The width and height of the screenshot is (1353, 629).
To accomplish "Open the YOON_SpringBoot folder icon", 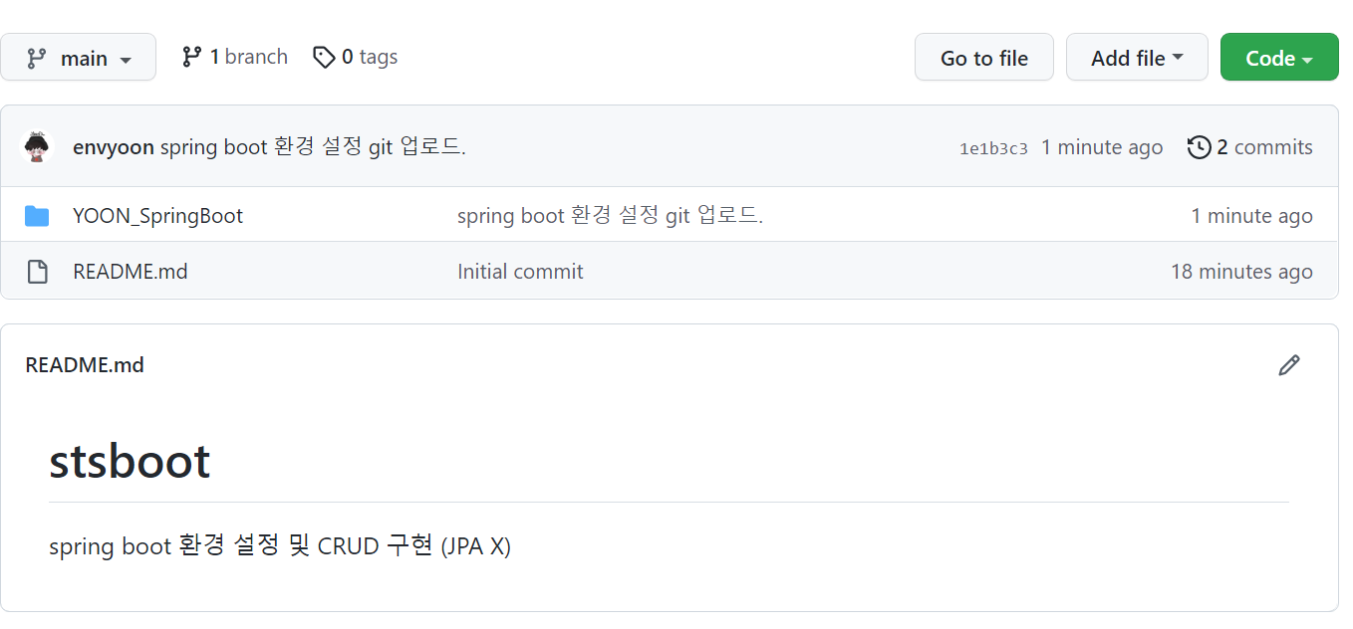I will pos(38,215).
